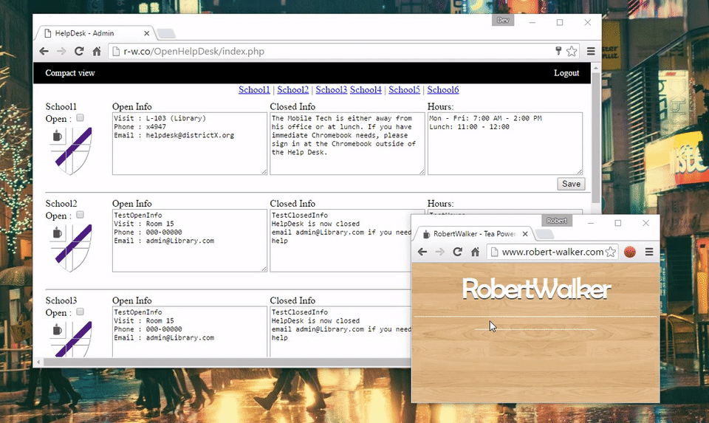This screenshot has width=709, height=423.
Task: Toggle the School1 Open checkbox
Action: click(x=80, y=118)
